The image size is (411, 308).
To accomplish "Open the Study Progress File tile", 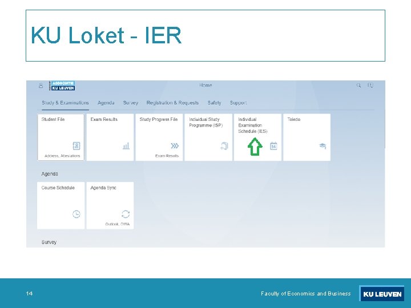I will pos(159,137).
